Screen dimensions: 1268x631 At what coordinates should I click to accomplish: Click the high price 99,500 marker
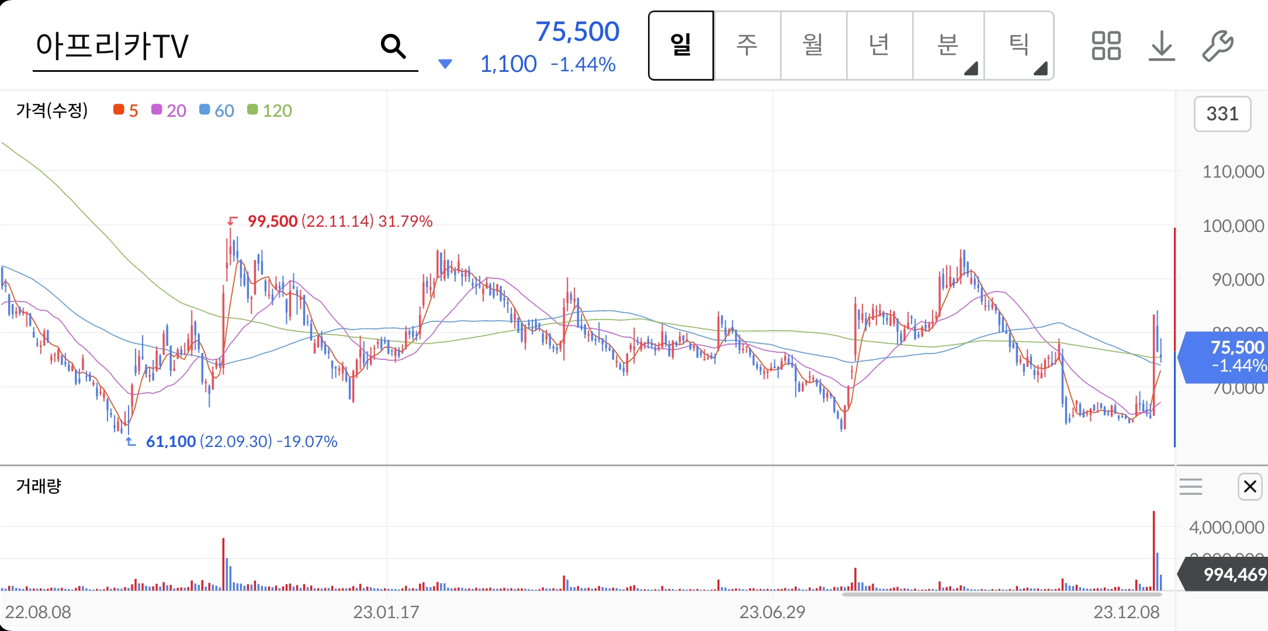pos(272,221)
